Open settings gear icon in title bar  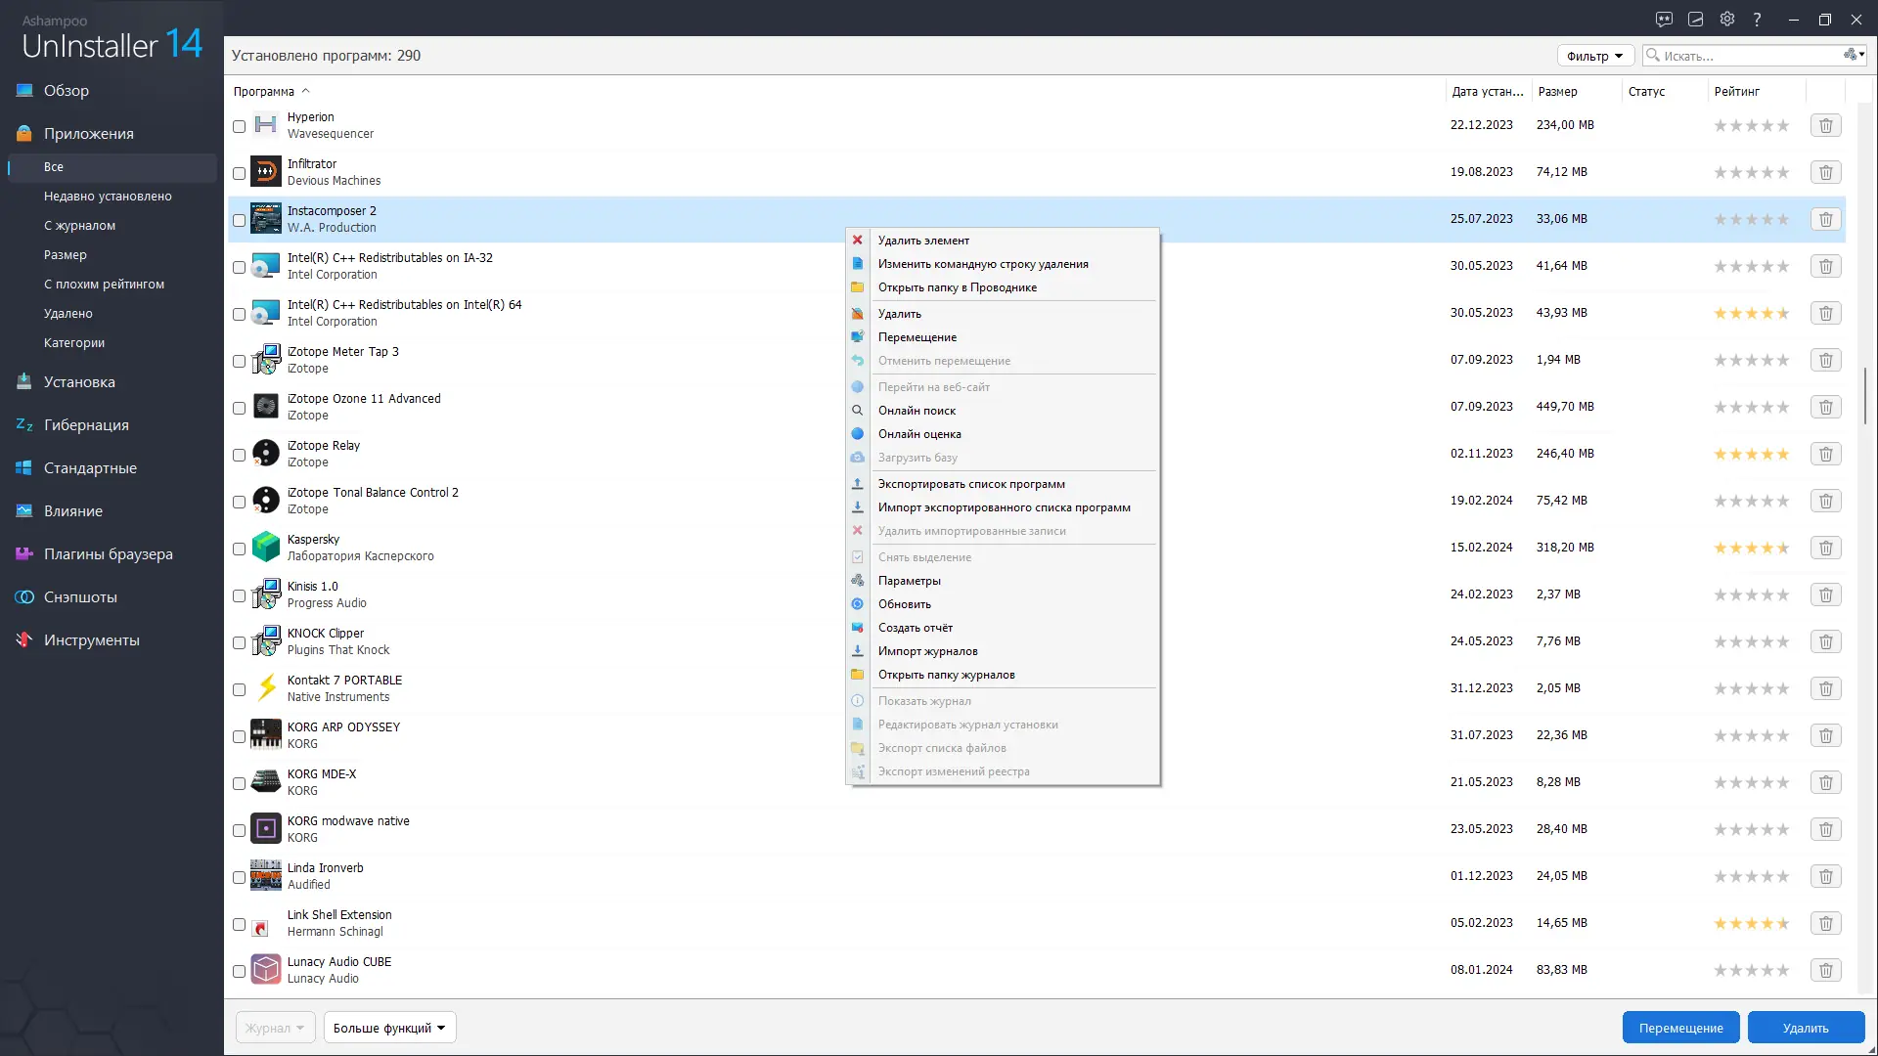(1727, 20)
